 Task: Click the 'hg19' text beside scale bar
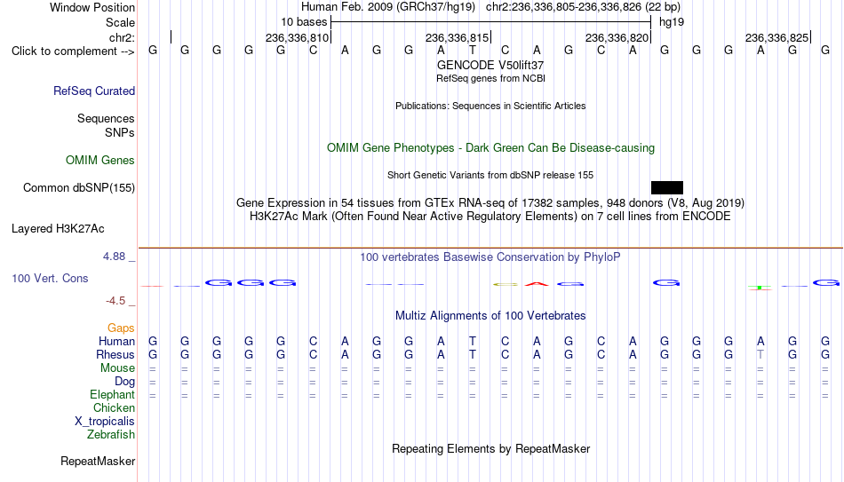[672, 22]
